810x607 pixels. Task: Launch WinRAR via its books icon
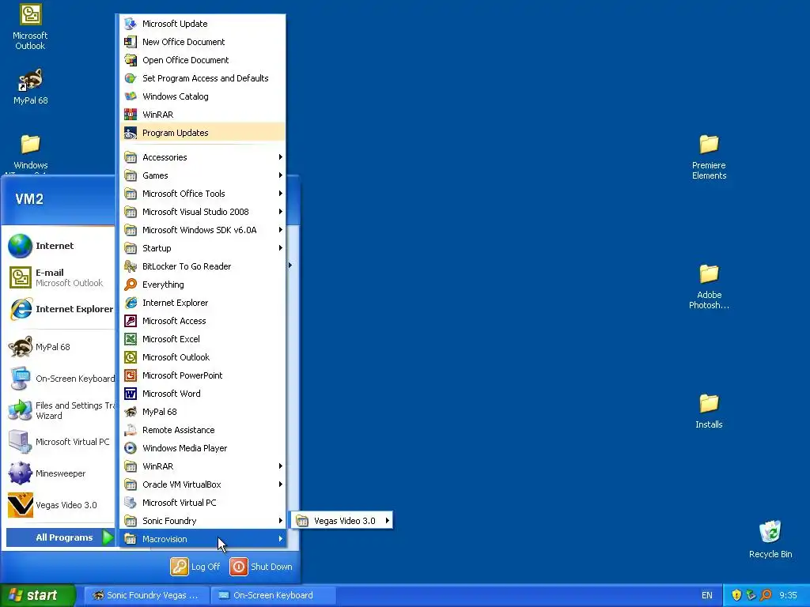tap(131, 115)
